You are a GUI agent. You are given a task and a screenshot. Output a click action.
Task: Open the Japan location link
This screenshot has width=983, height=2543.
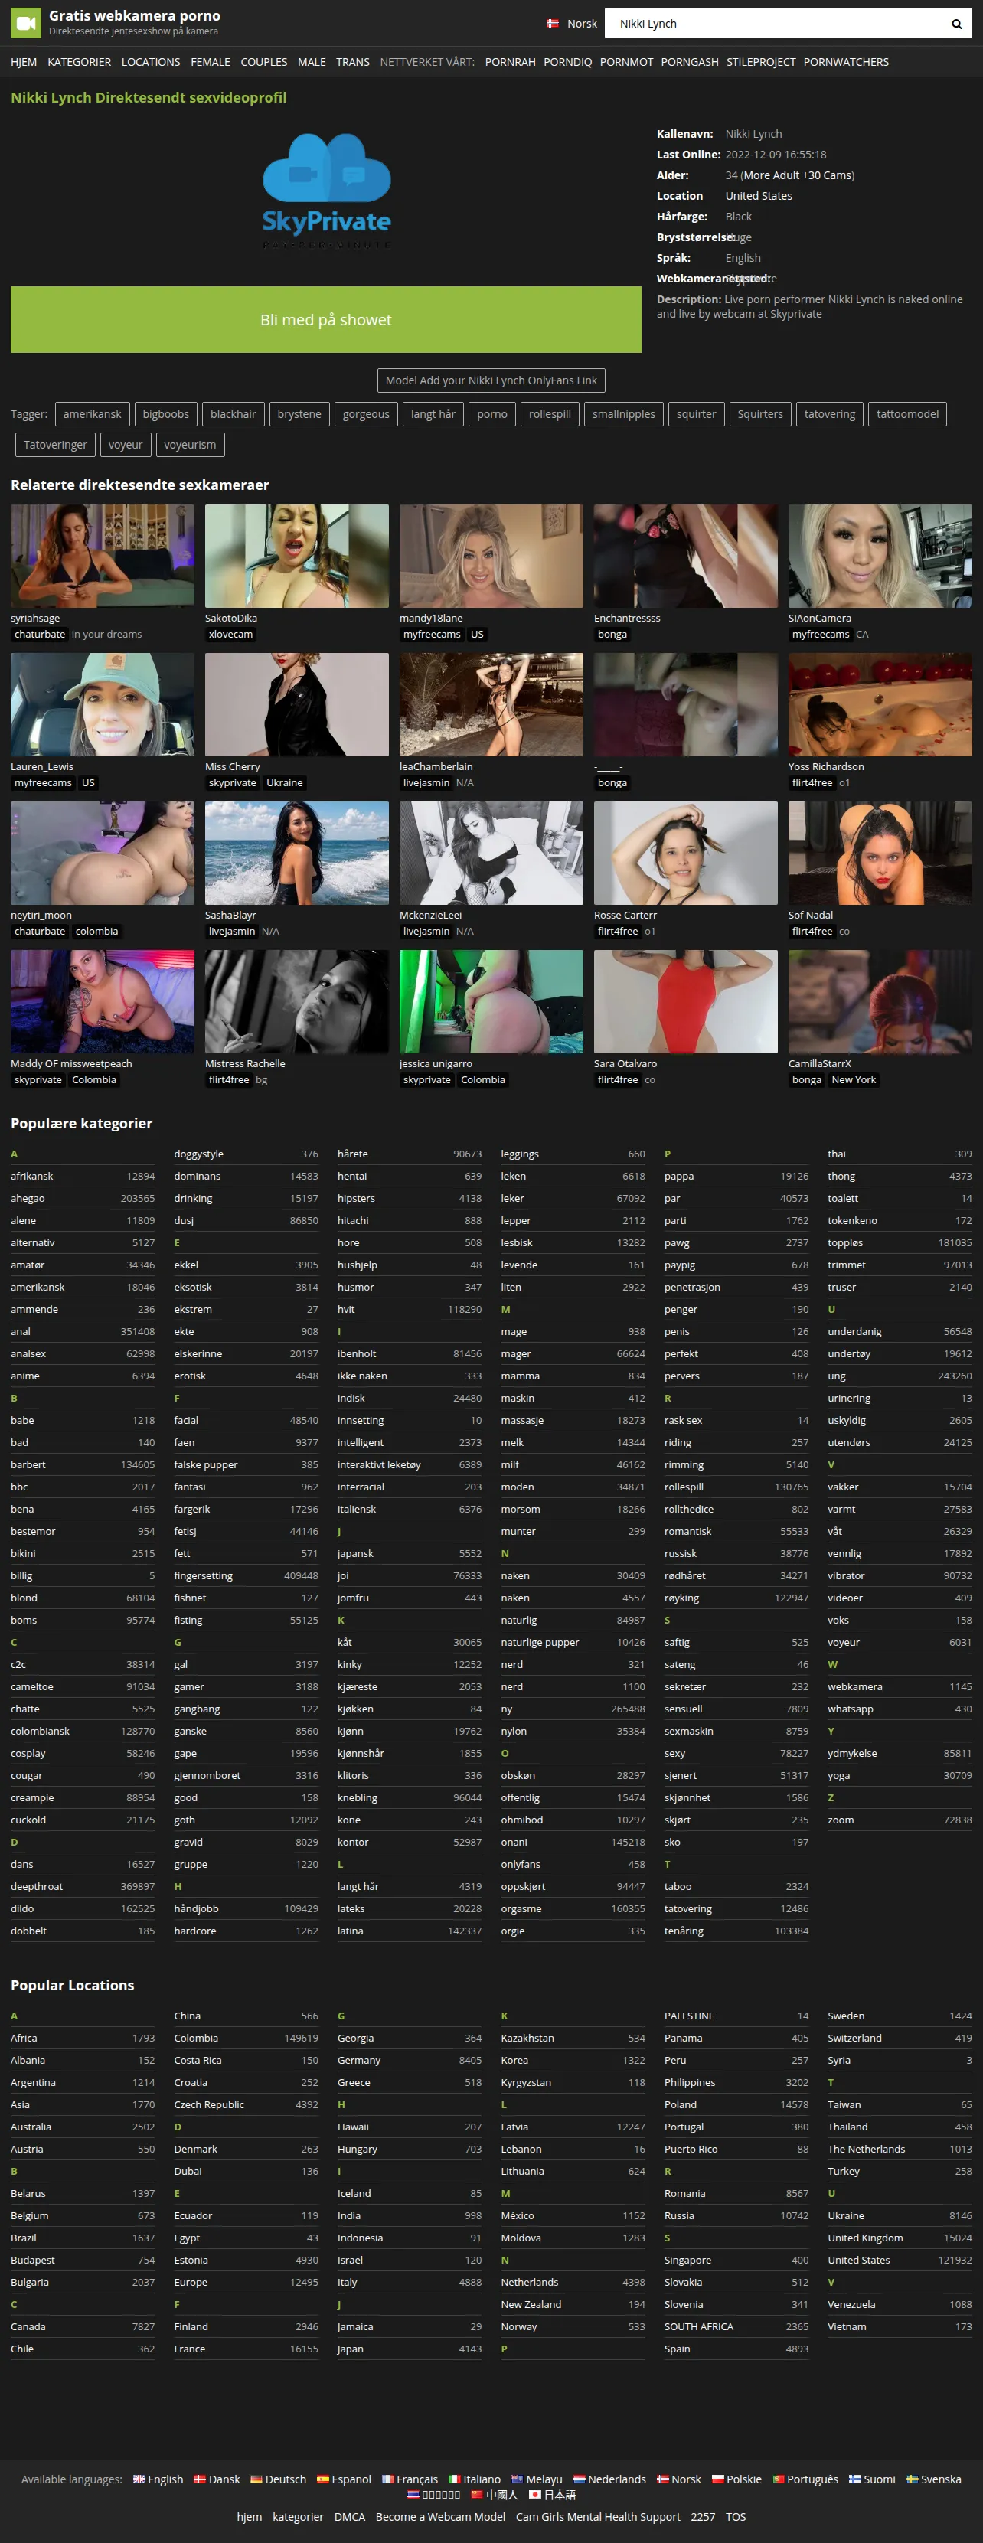click(x=351, y=2349)
